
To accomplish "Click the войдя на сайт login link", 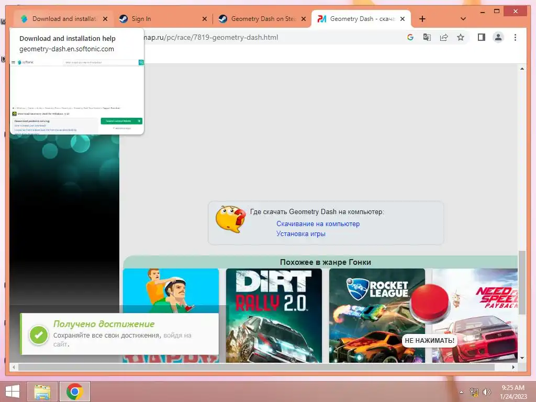I will 177,336.
